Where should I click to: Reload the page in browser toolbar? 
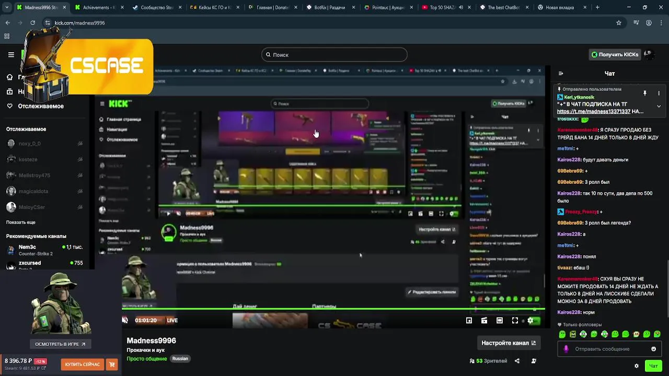(x=32, y=23)
